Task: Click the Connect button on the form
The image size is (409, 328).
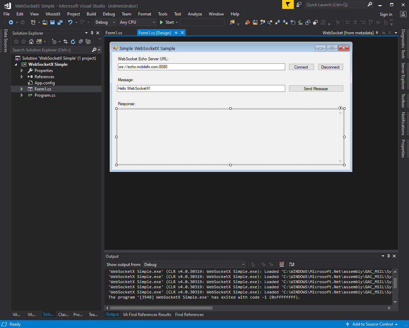Action: [x=301, y=67]
